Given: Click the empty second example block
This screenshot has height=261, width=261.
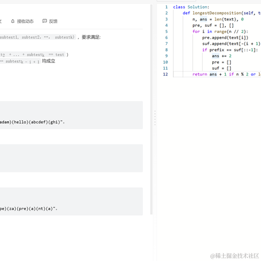Looking at the screenshot, I should [71, 158].
